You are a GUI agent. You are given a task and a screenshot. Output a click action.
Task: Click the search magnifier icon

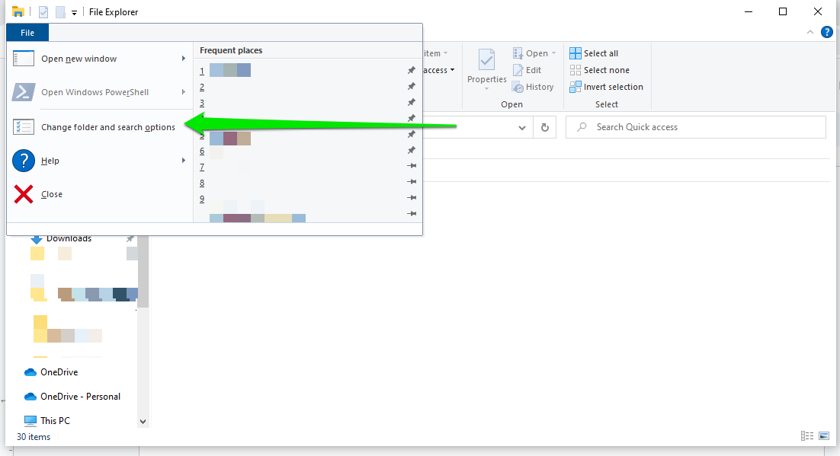[x=582, y=127]
